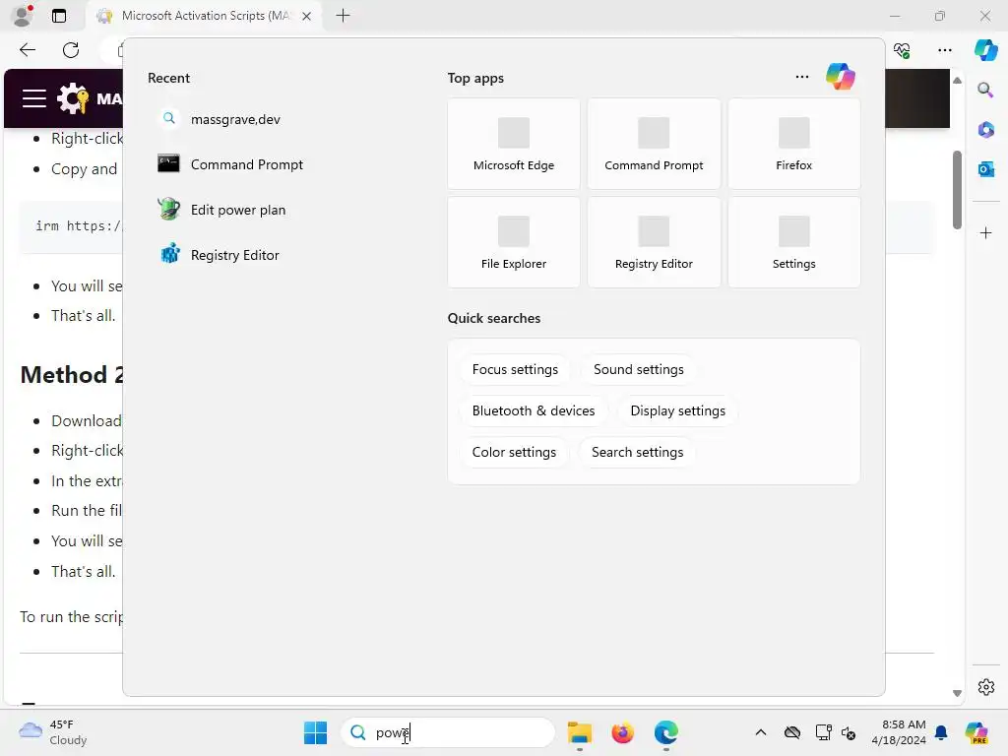Open Microsoft 365 in Edge sidebar

985,130
